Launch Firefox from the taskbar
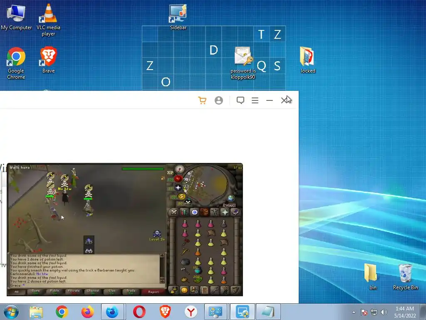The height and width of the screenshot is (320, 426). click(x=87, y=312)
